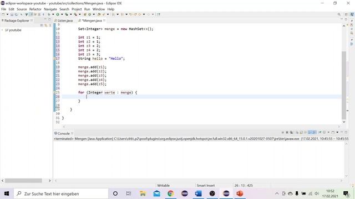Create a new Java package via toolbar
The height and width of the screenshot is (199, 355).
tap(85, 14)
